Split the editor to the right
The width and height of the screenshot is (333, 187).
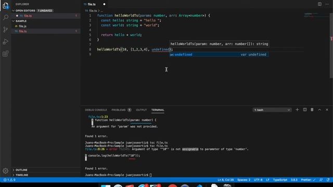tap(319, 4)
